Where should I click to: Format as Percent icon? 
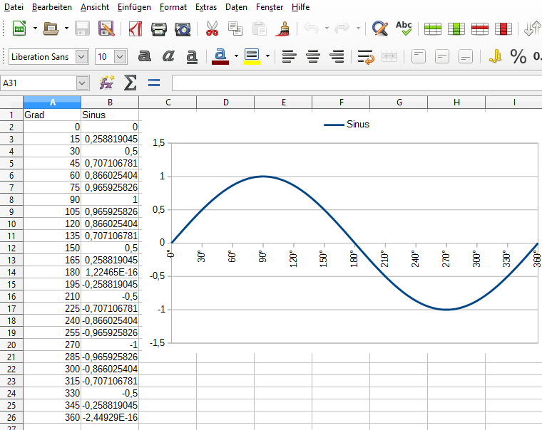click(518, 56)
